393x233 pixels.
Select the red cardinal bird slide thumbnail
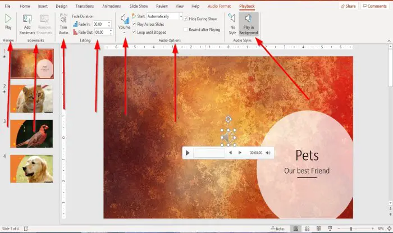pyautogui.click(x=31, y=134)
